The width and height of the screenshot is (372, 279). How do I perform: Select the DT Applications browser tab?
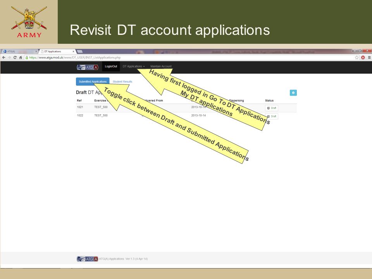57,51
